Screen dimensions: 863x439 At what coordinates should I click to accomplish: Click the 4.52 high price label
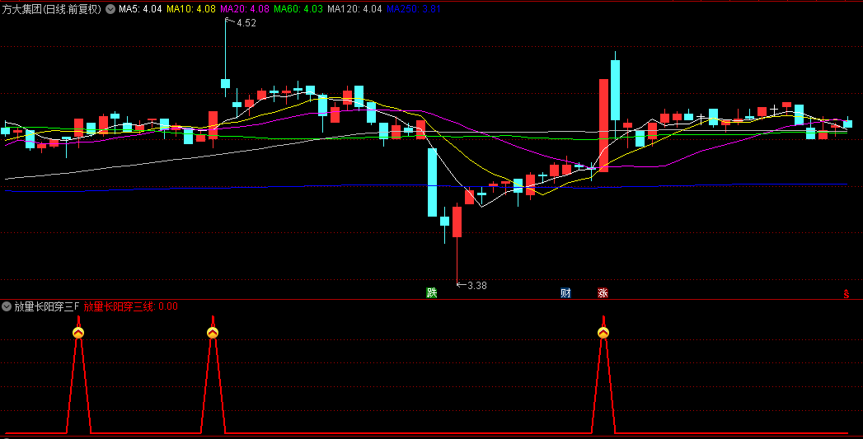(246, 23)
